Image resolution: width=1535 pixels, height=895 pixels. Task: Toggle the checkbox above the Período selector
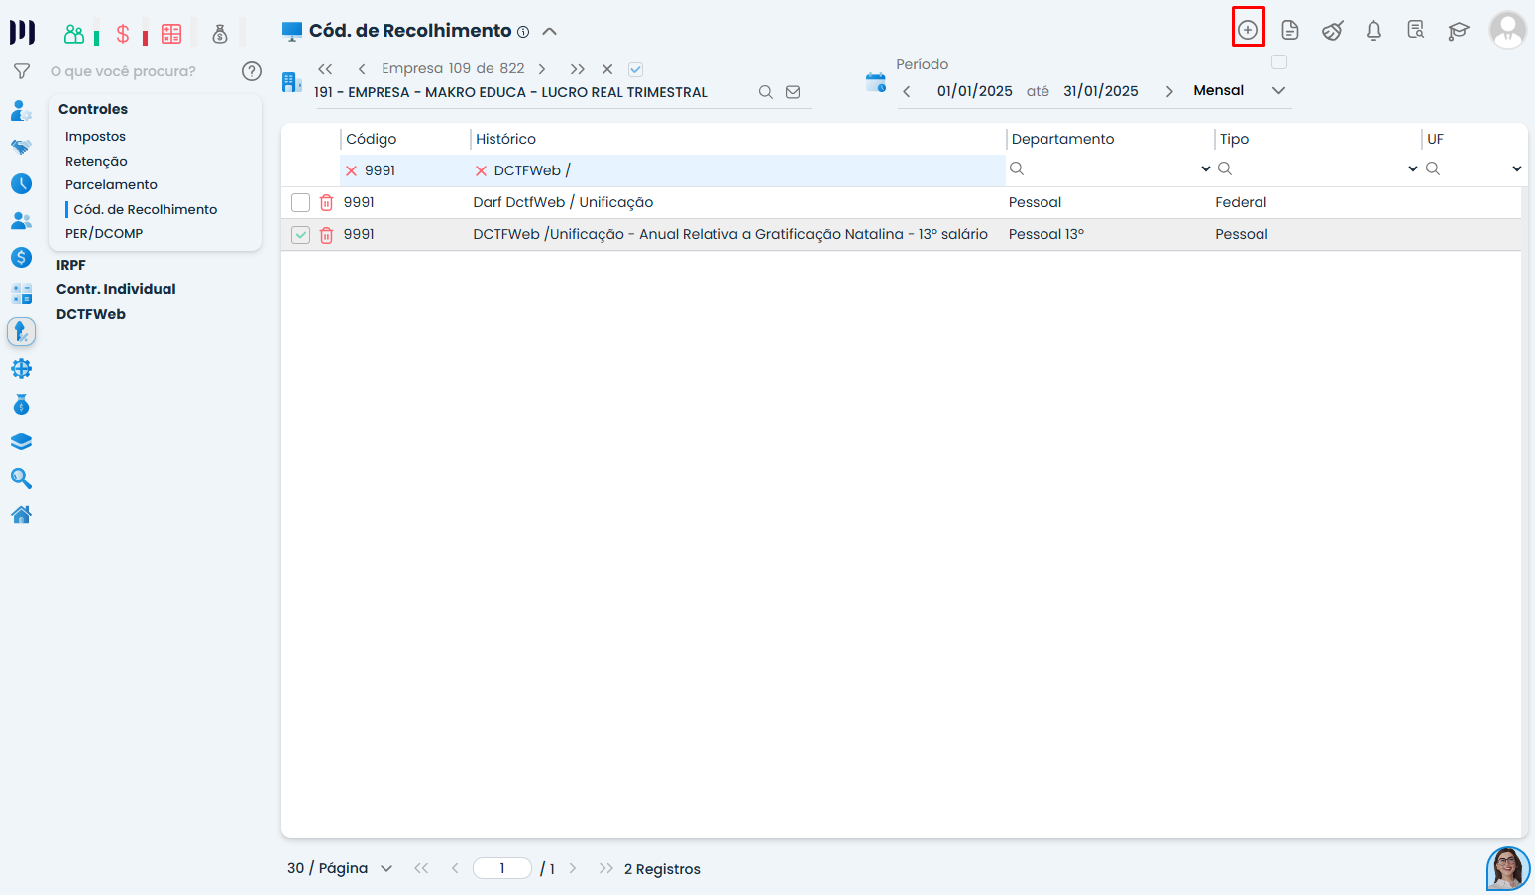pos(1279,62)
